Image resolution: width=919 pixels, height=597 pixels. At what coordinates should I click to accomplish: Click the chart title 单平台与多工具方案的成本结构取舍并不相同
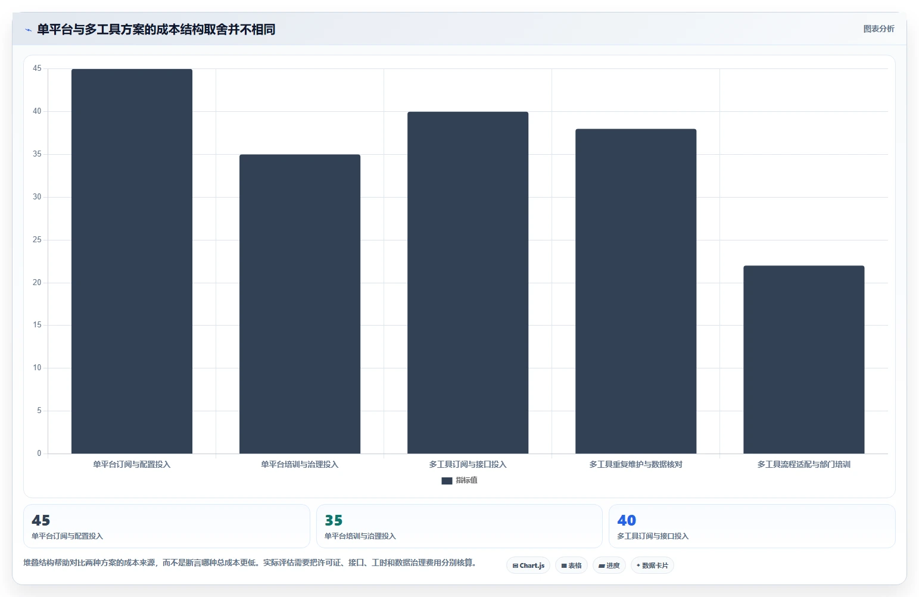(156, 29)
